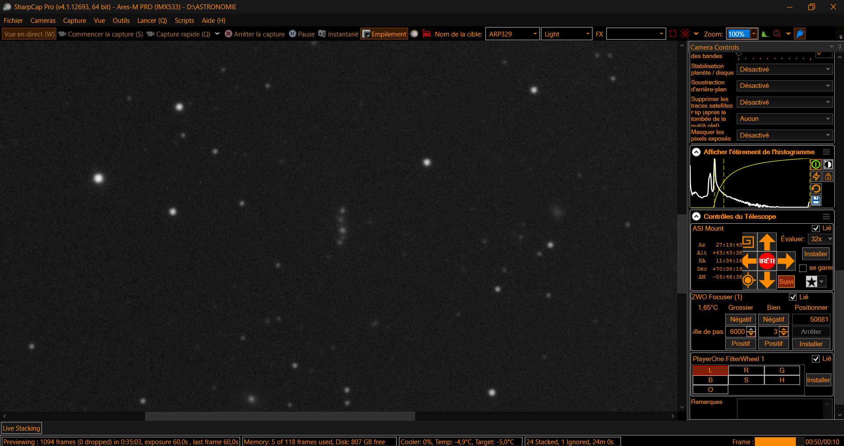Move the mount left with orange arrow
844x446 pixels.
pyautogui.click(x=749, y=261)
